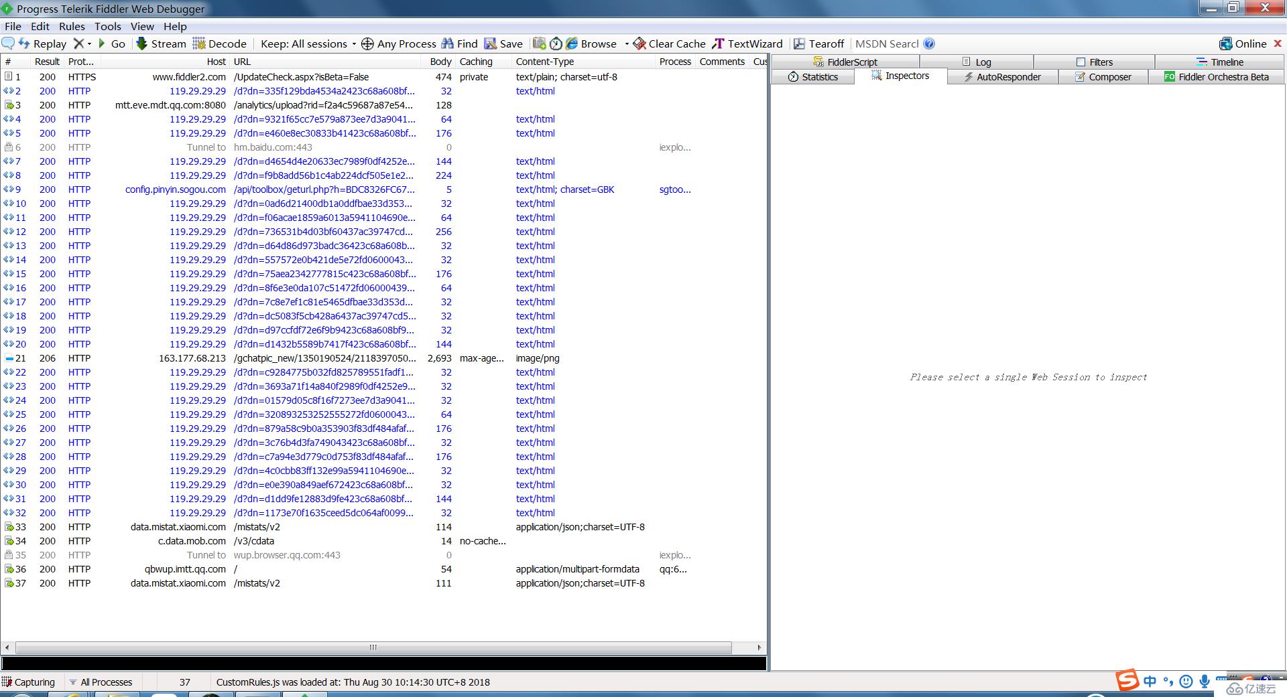This screenshot has width=1287, height=697.
Task: Open the File menu
Action: pos(13,26)
